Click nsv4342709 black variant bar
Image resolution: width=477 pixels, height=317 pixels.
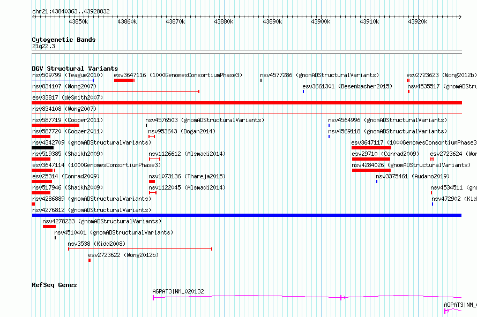tap(42, 148)
